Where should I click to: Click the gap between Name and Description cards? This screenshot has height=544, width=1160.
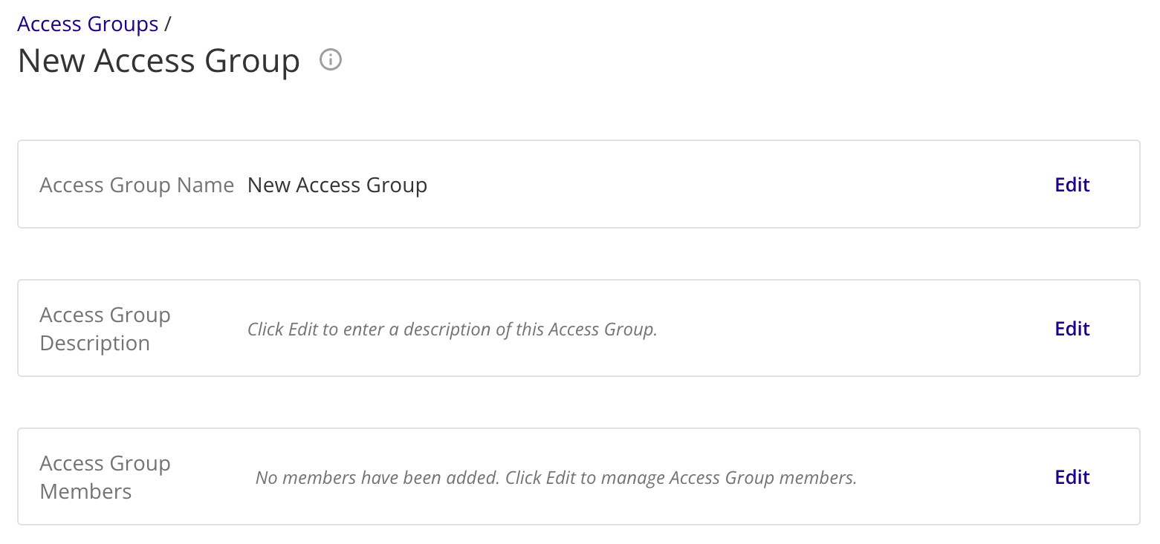(578, 254)
